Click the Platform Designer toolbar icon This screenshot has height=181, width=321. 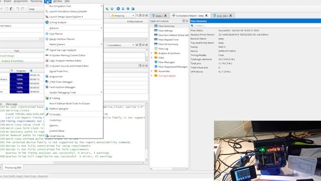tap(123, 9)
